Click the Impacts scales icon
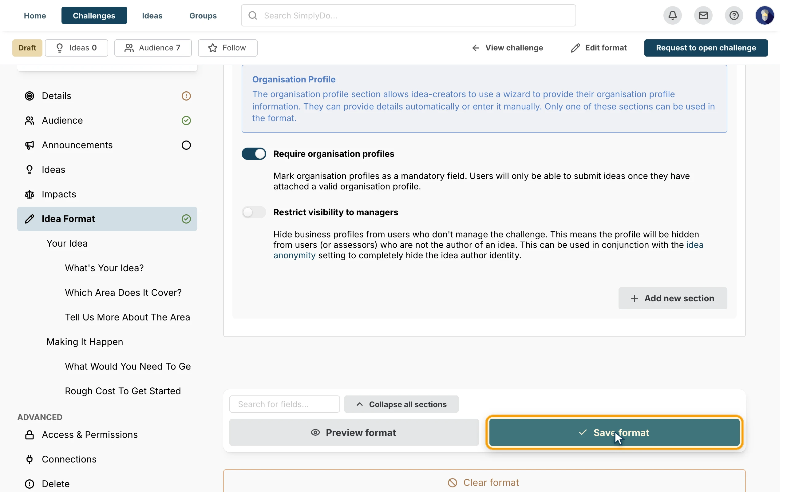The height and width of the screenshot is (492, 787). pyautogui.click(x=30, y=194)
